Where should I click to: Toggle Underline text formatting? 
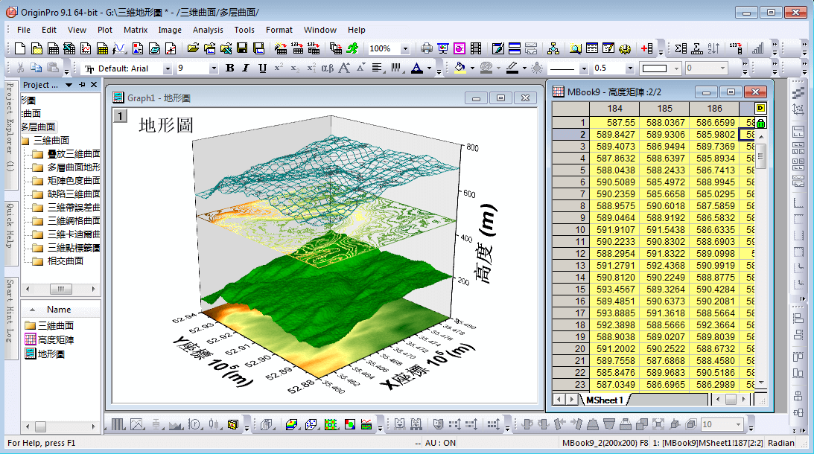point(262,68)
